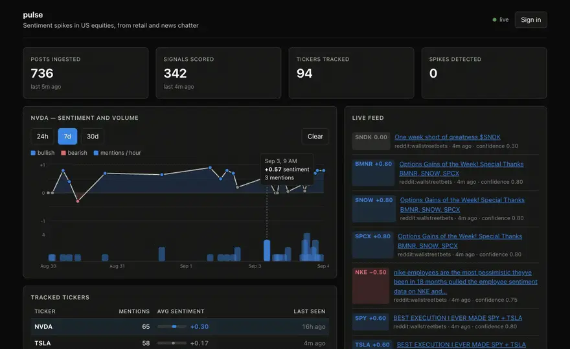Click the SPCX +0.80 ticker badge
The width and height of the screenshot is (570, 349).
coord(372,245)
